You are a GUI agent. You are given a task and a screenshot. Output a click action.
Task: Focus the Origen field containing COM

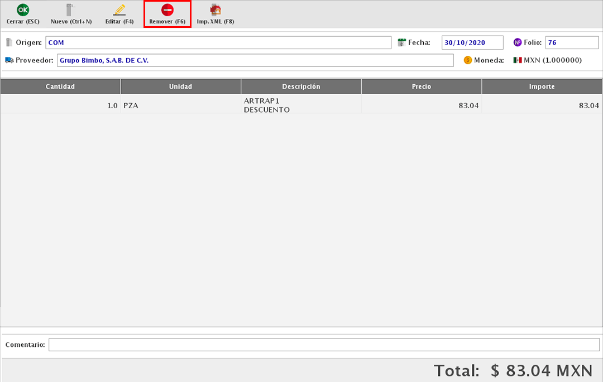(218, 43)
